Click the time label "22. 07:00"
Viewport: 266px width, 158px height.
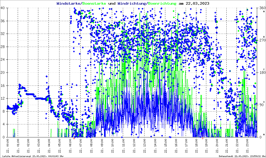click(81, 146)
